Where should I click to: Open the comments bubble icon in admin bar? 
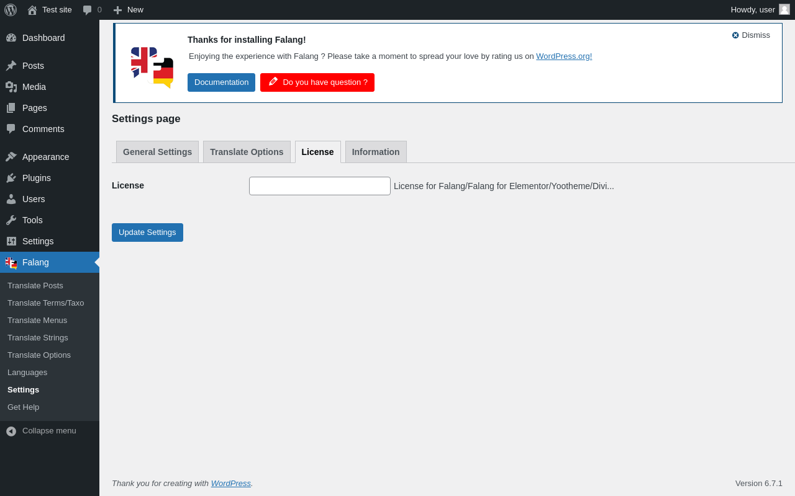(88, 10)
